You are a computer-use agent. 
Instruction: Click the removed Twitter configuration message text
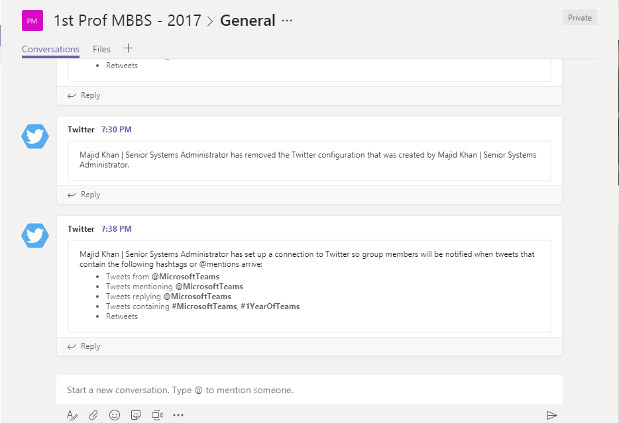pyautogui.click(x=308, y=160)
